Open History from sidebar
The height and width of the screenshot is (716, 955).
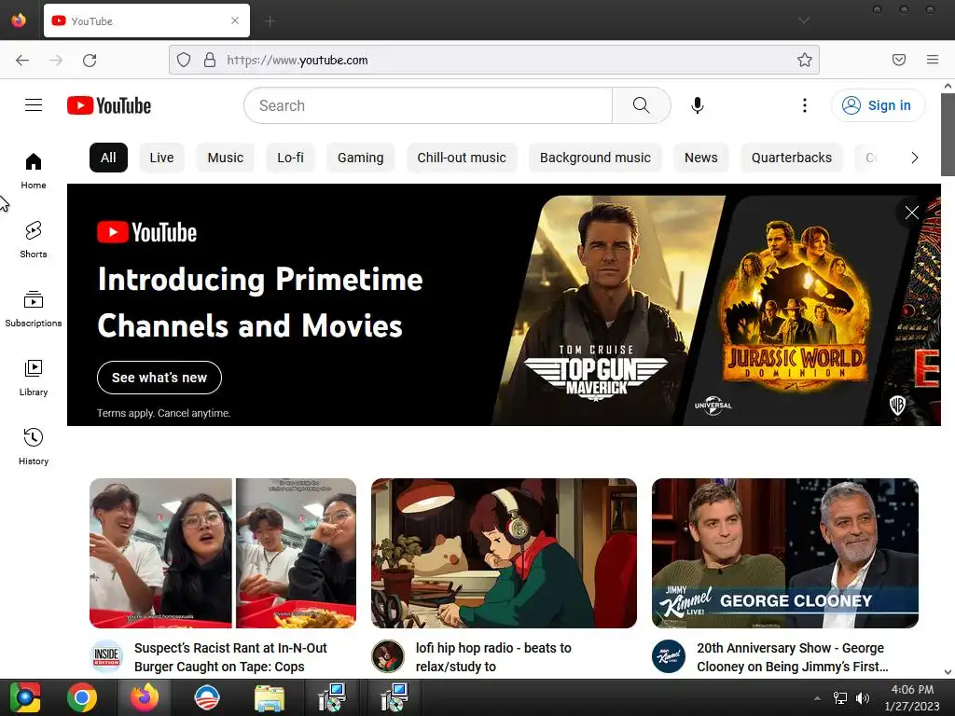pyautogui.click(x=34, y=447)
